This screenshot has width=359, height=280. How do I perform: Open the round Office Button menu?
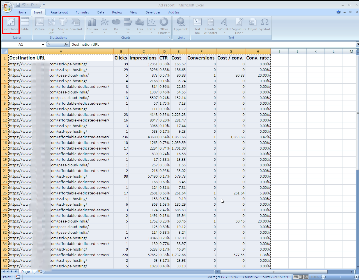pos(7,7)
